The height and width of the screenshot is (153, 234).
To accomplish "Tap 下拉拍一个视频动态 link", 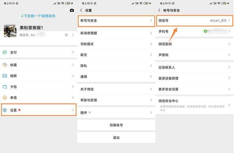I will click(x=38, y=16).
